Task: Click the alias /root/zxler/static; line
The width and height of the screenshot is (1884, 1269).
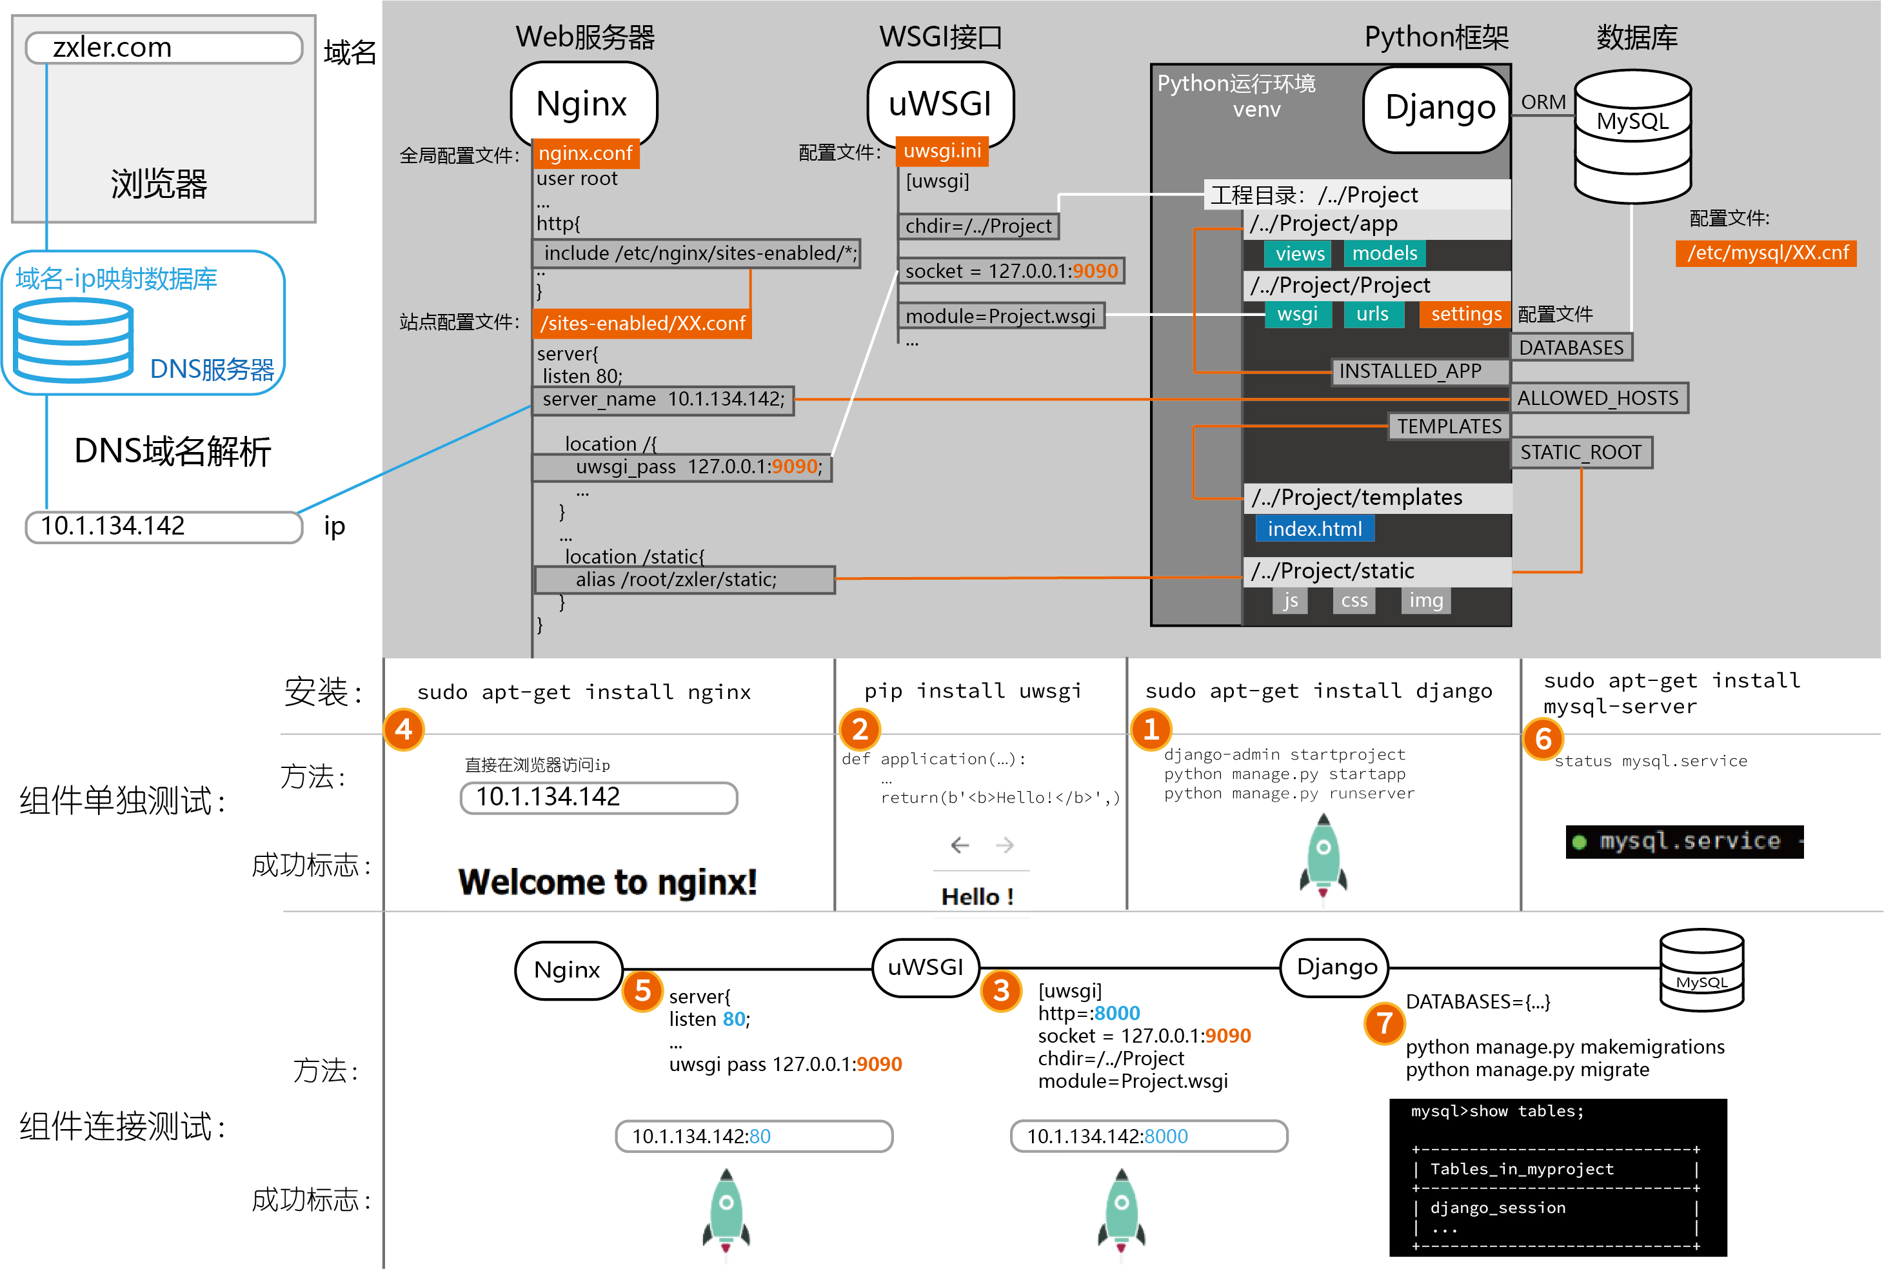Action: pyautogui.click(x=684, y=580)
